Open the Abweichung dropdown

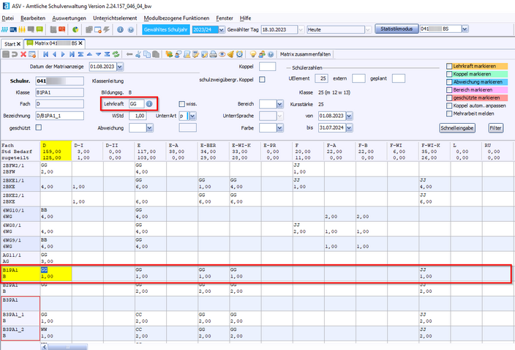click(150, 128)
